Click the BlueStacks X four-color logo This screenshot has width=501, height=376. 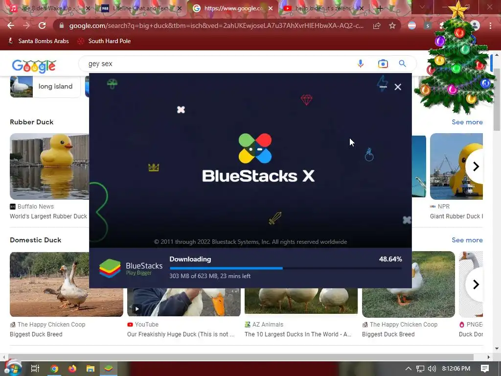(255, 148)
